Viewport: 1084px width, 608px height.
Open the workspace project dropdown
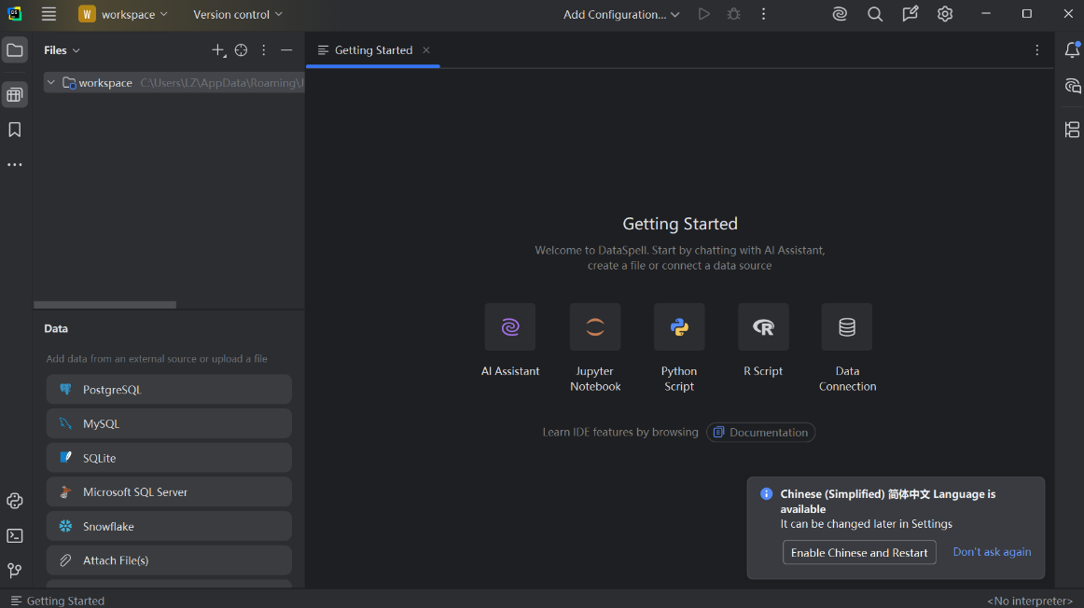[x=124, y=14]
